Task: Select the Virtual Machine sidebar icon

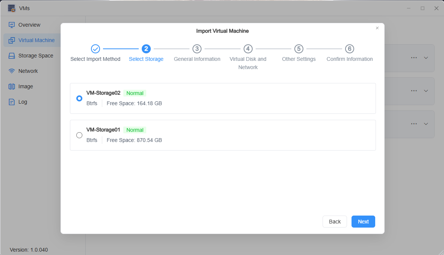Action: click(x=12, y=40)
